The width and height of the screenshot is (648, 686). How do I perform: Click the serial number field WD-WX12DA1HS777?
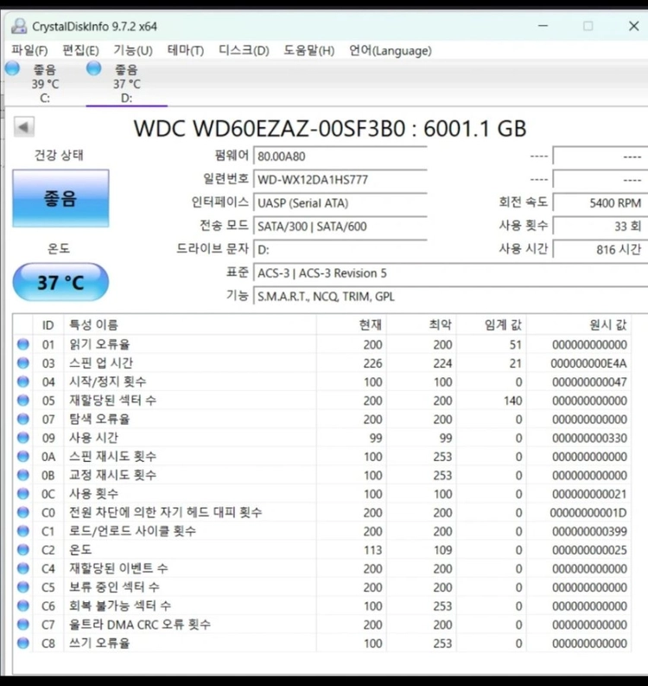[340, 179]
